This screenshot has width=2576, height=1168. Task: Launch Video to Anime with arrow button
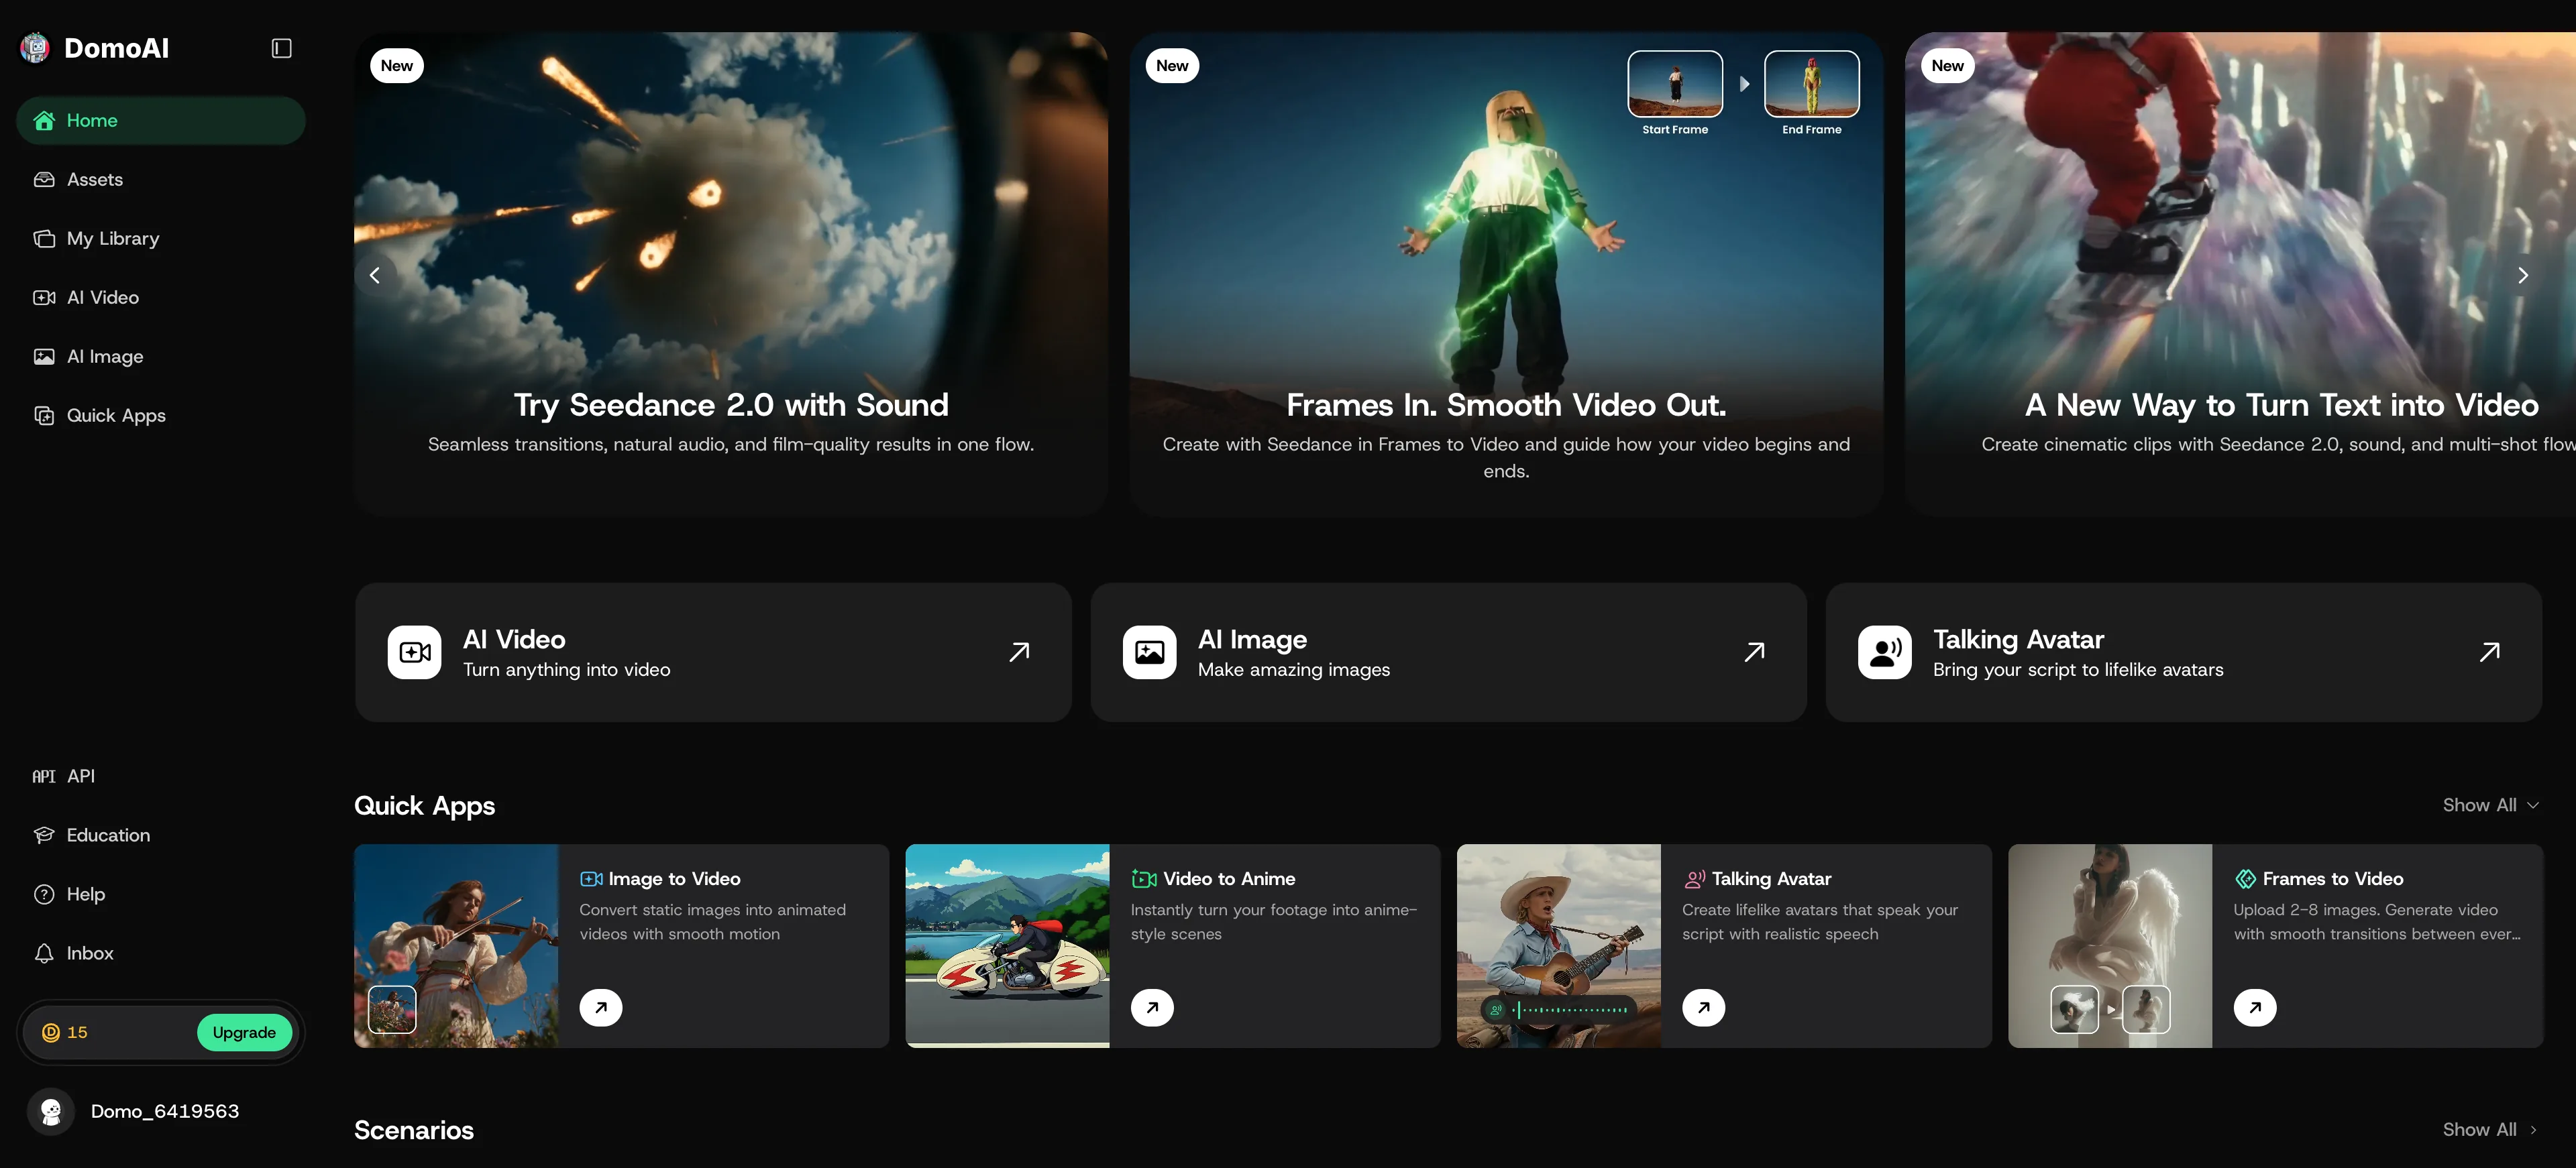1152,1007
